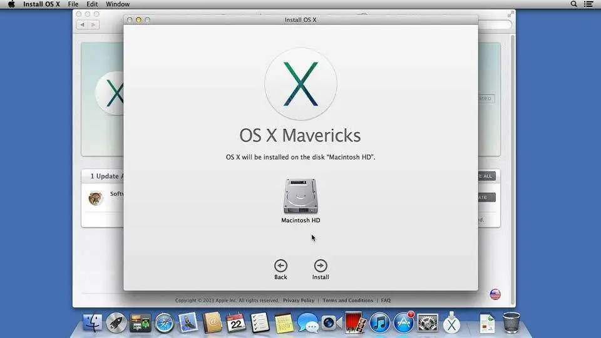Select the Macintosh HD disk icon

point(300,196)
